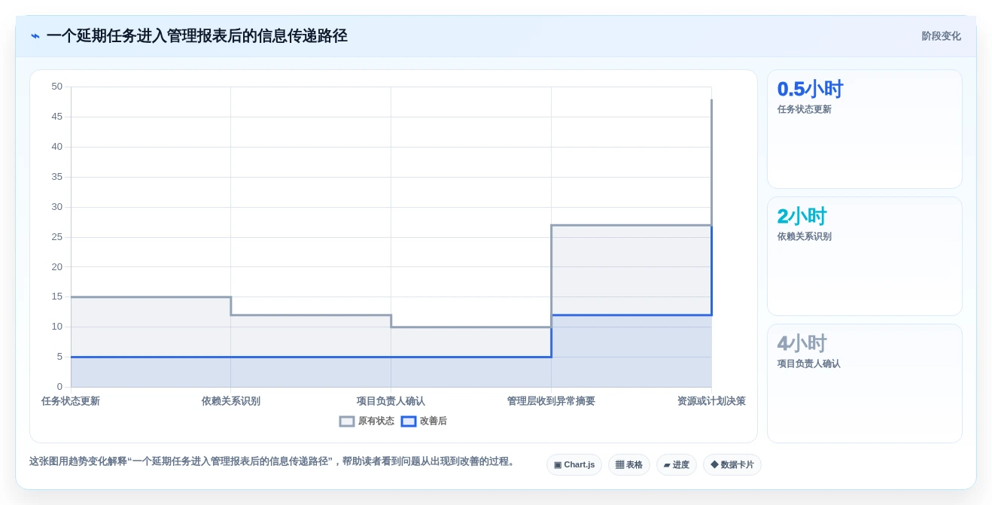This screenshot has height=505, width=992.
Task: Click the bar icon in the 进度 chip
Action: coord(667,465)
